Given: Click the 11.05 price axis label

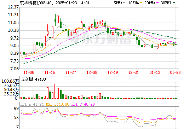Looking at the screenshot, I should click(13, 23).
